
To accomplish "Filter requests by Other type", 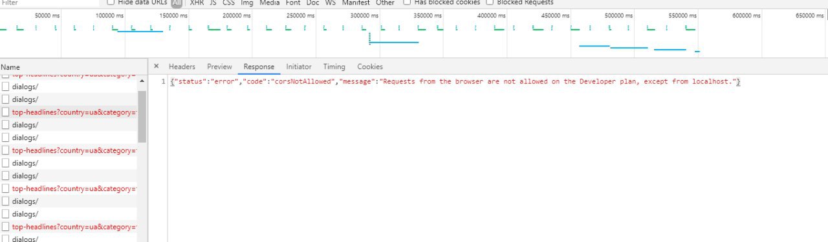I will pos(385,3).
